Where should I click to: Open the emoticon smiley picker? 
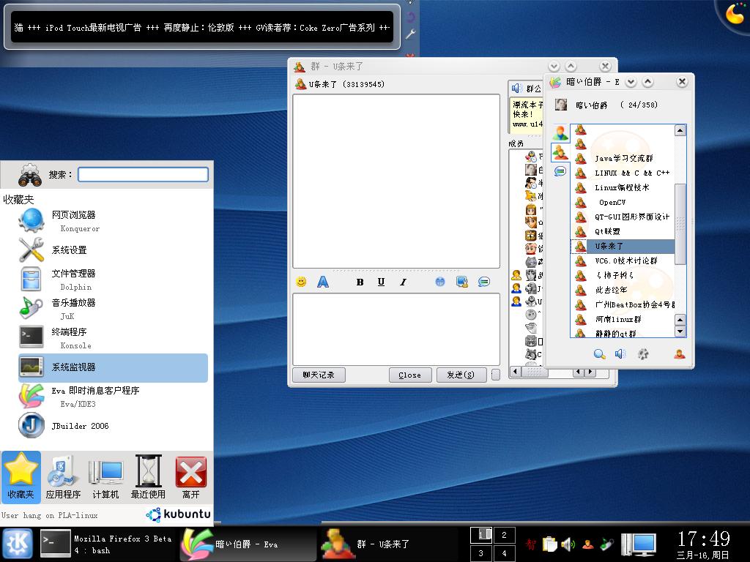coord(301,282)
